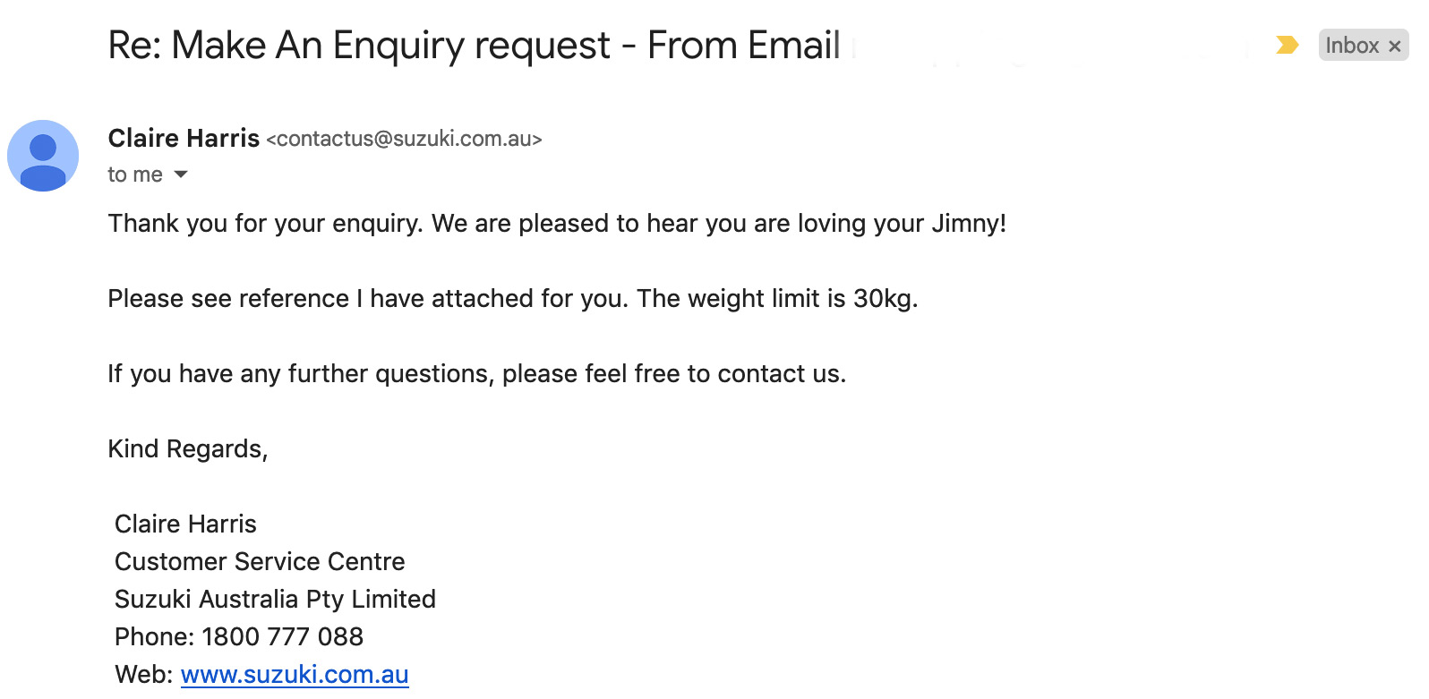Click the "Web:" label in signature
Image resolution: width=1429 pixels, height=699 pixels.
coord(143,674)
